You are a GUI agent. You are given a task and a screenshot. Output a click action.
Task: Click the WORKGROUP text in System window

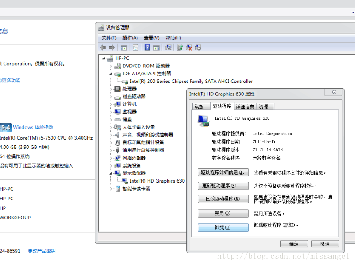(15, 218)
